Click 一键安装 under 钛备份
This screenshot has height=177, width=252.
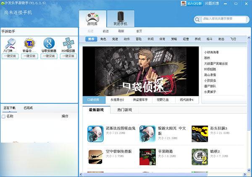[29, 56]
